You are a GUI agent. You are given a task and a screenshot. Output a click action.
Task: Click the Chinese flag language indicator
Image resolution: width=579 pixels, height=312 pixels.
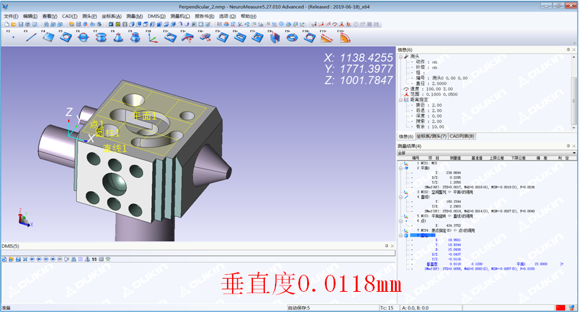point(561,308)
